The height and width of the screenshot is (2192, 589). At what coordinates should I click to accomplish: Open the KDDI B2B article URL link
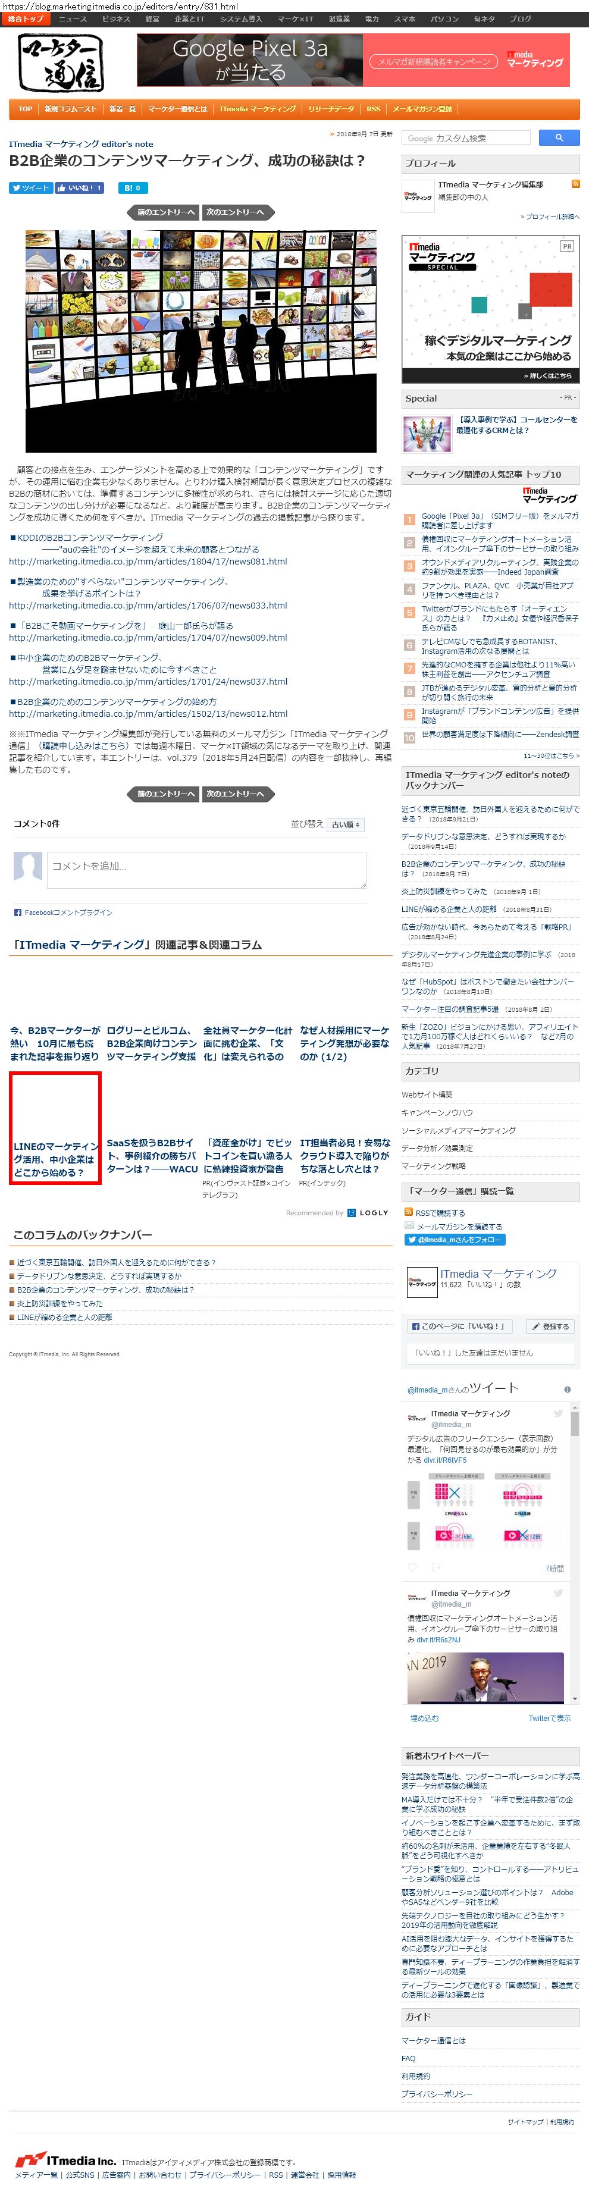[148, 562]
